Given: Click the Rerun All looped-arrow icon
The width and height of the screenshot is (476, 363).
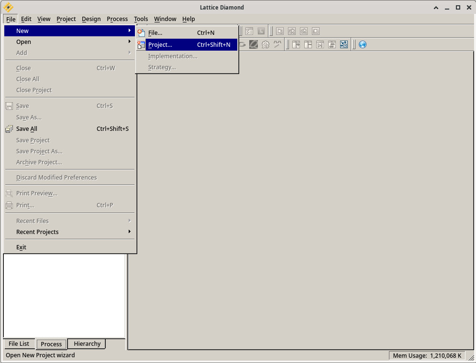Looking at the screenshot, I should point(304,31).
